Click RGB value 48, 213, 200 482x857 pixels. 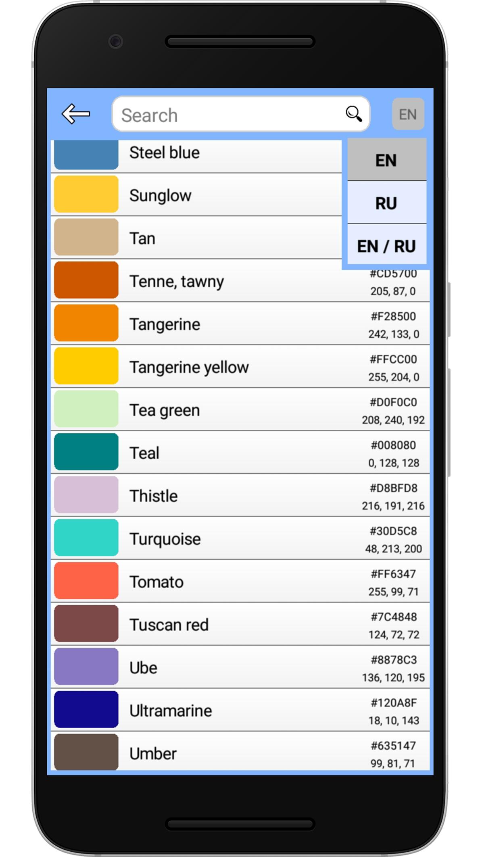point(394,549)
